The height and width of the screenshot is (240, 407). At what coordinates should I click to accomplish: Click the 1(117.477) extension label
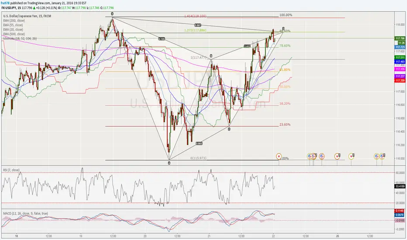pos(198,58)
